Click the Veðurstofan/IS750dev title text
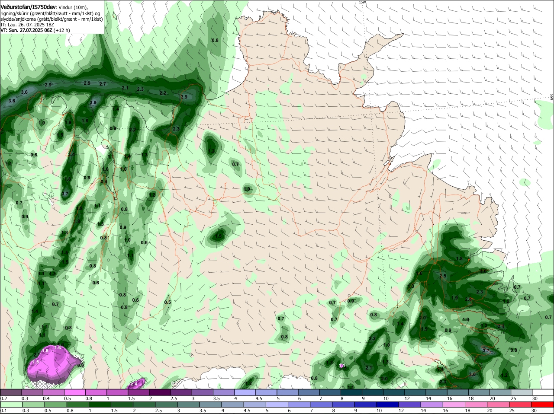Screen dimensions: 554x414 click(28, 7)
